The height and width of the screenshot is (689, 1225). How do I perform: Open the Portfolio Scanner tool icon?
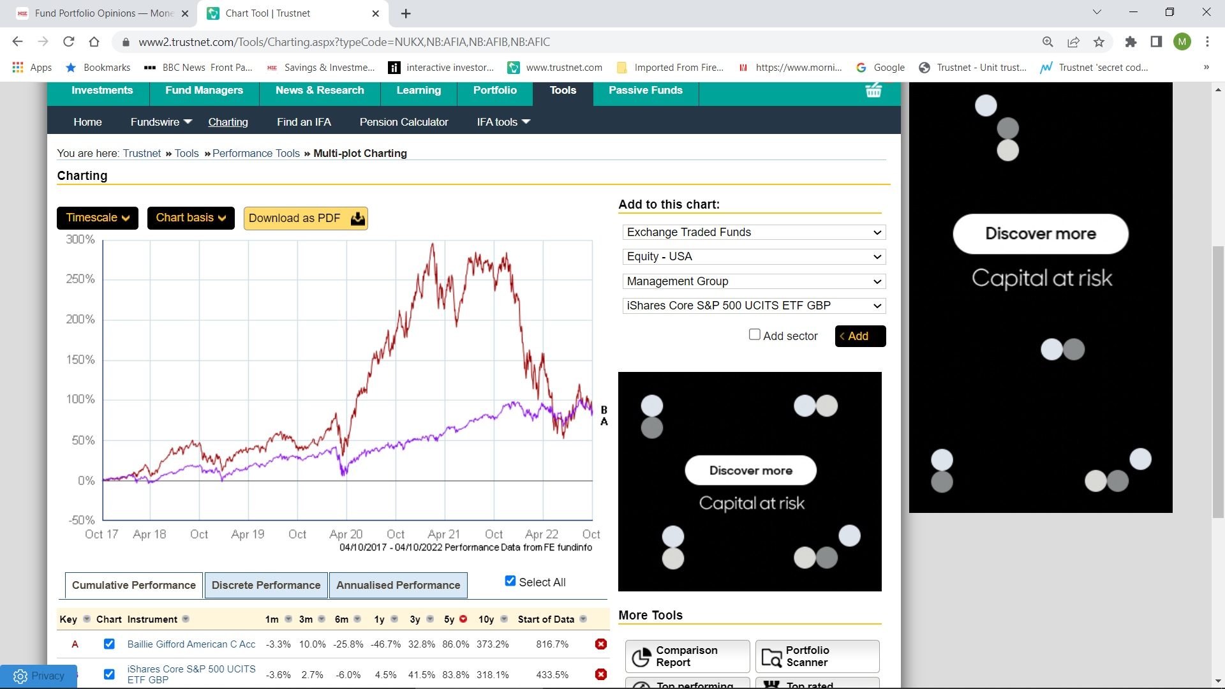[771, 656]
